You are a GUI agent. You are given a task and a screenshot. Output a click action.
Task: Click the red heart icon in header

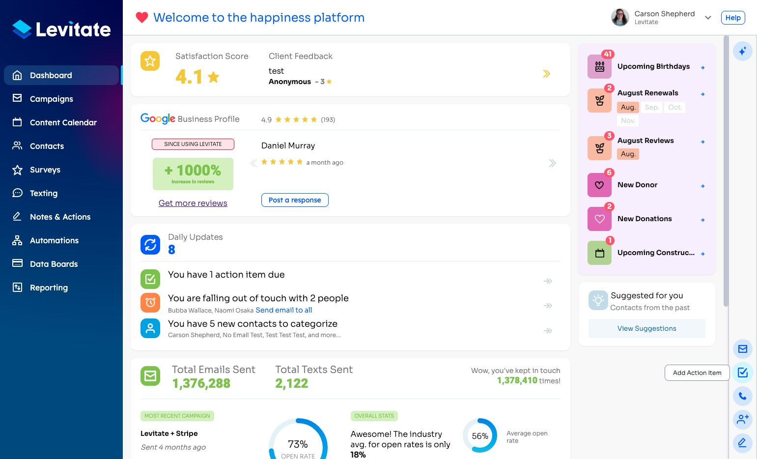[x=142, y=18]
